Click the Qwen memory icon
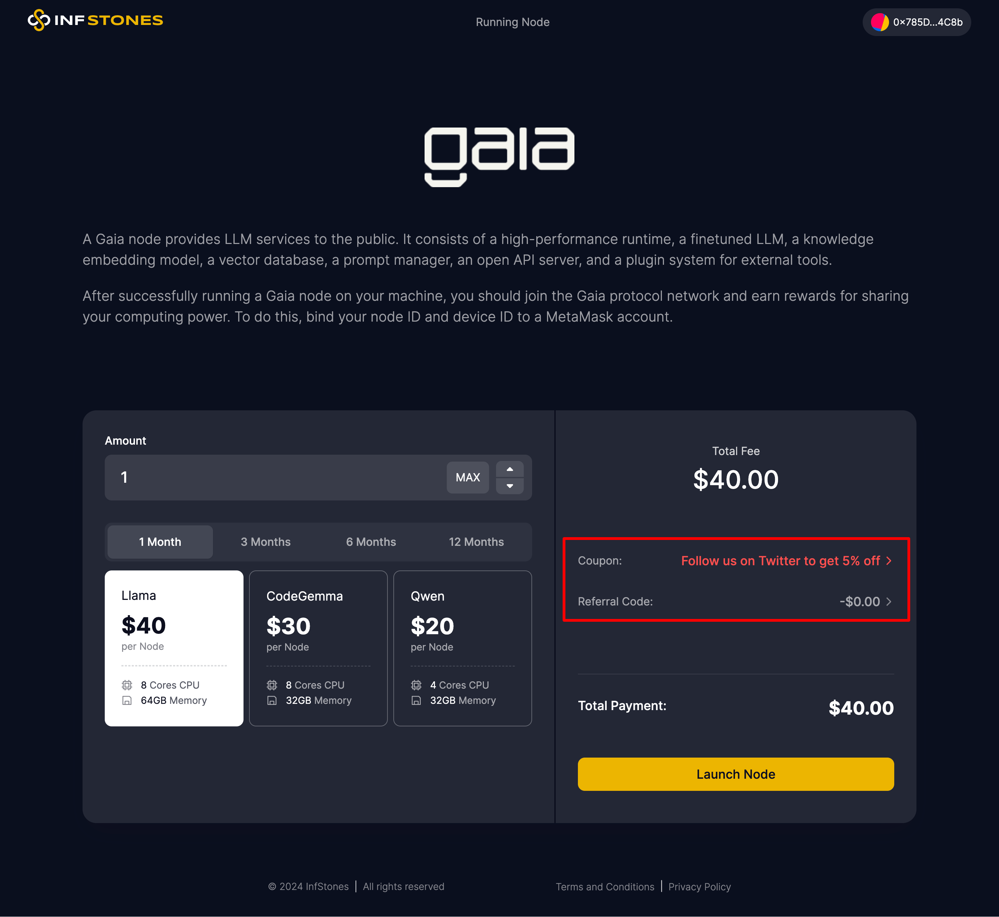The height and width of the screenshot is (917, 999). (x=416, y=700)
